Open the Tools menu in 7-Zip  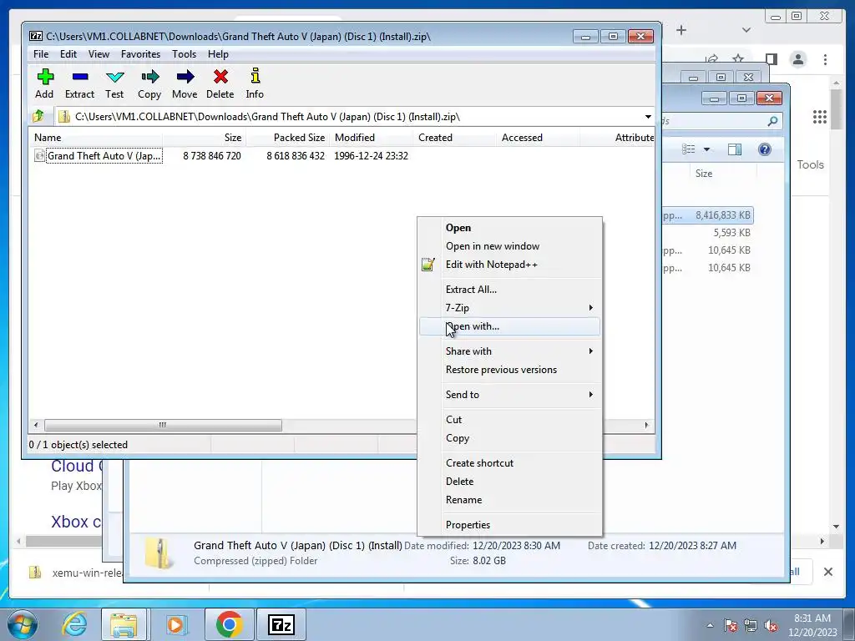[184, 54]
